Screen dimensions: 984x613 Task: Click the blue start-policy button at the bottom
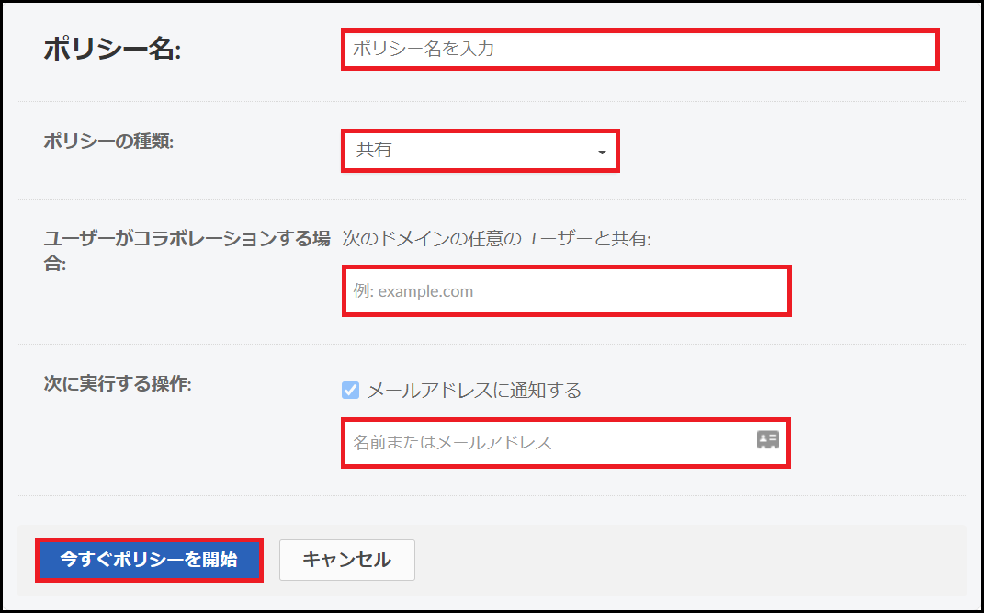[x=149, y=560]
